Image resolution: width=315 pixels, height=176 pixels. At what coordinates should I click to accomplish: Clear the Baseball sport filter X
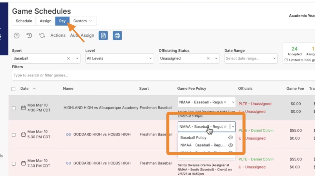[x=68, y=58]
